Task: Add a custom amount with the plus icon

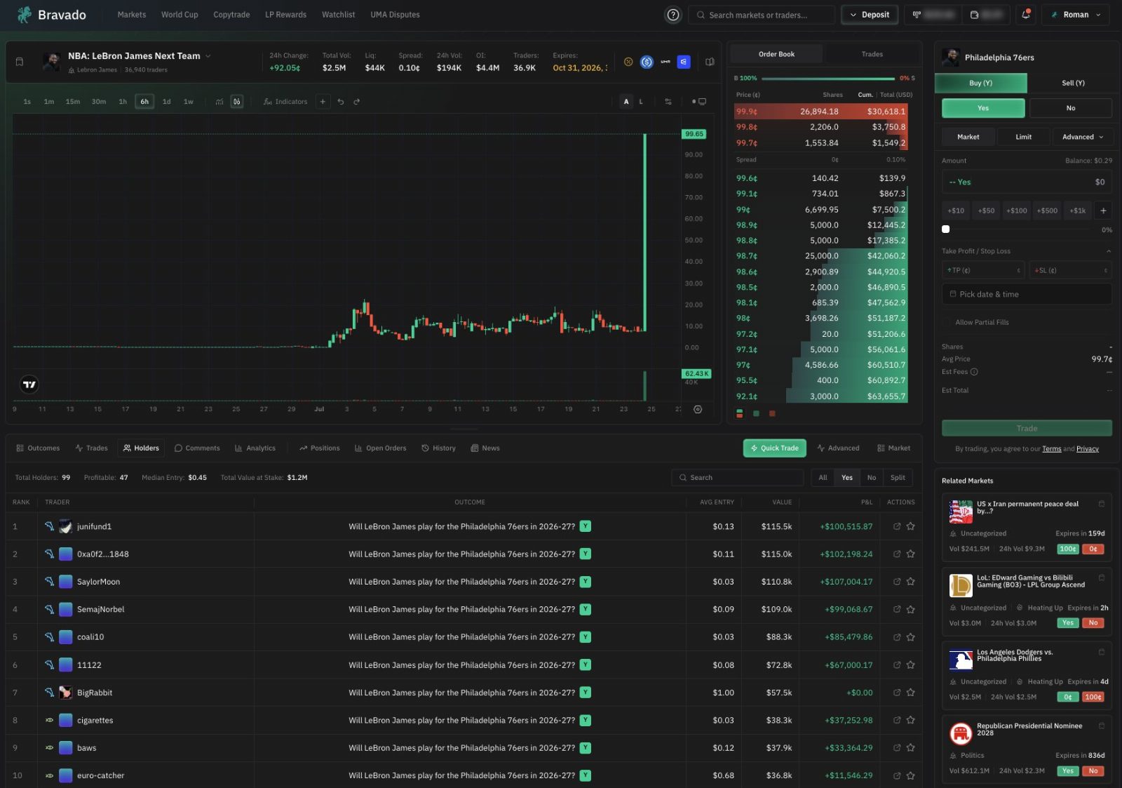Action: 1103,211
